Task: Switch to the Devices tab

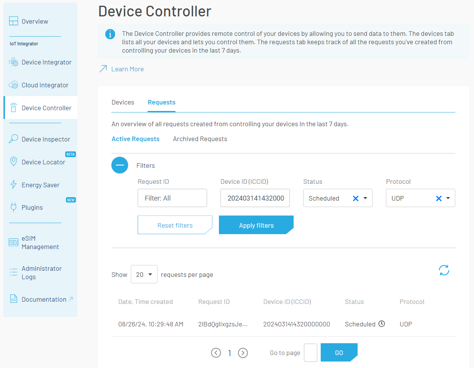Action: [123, 102]
